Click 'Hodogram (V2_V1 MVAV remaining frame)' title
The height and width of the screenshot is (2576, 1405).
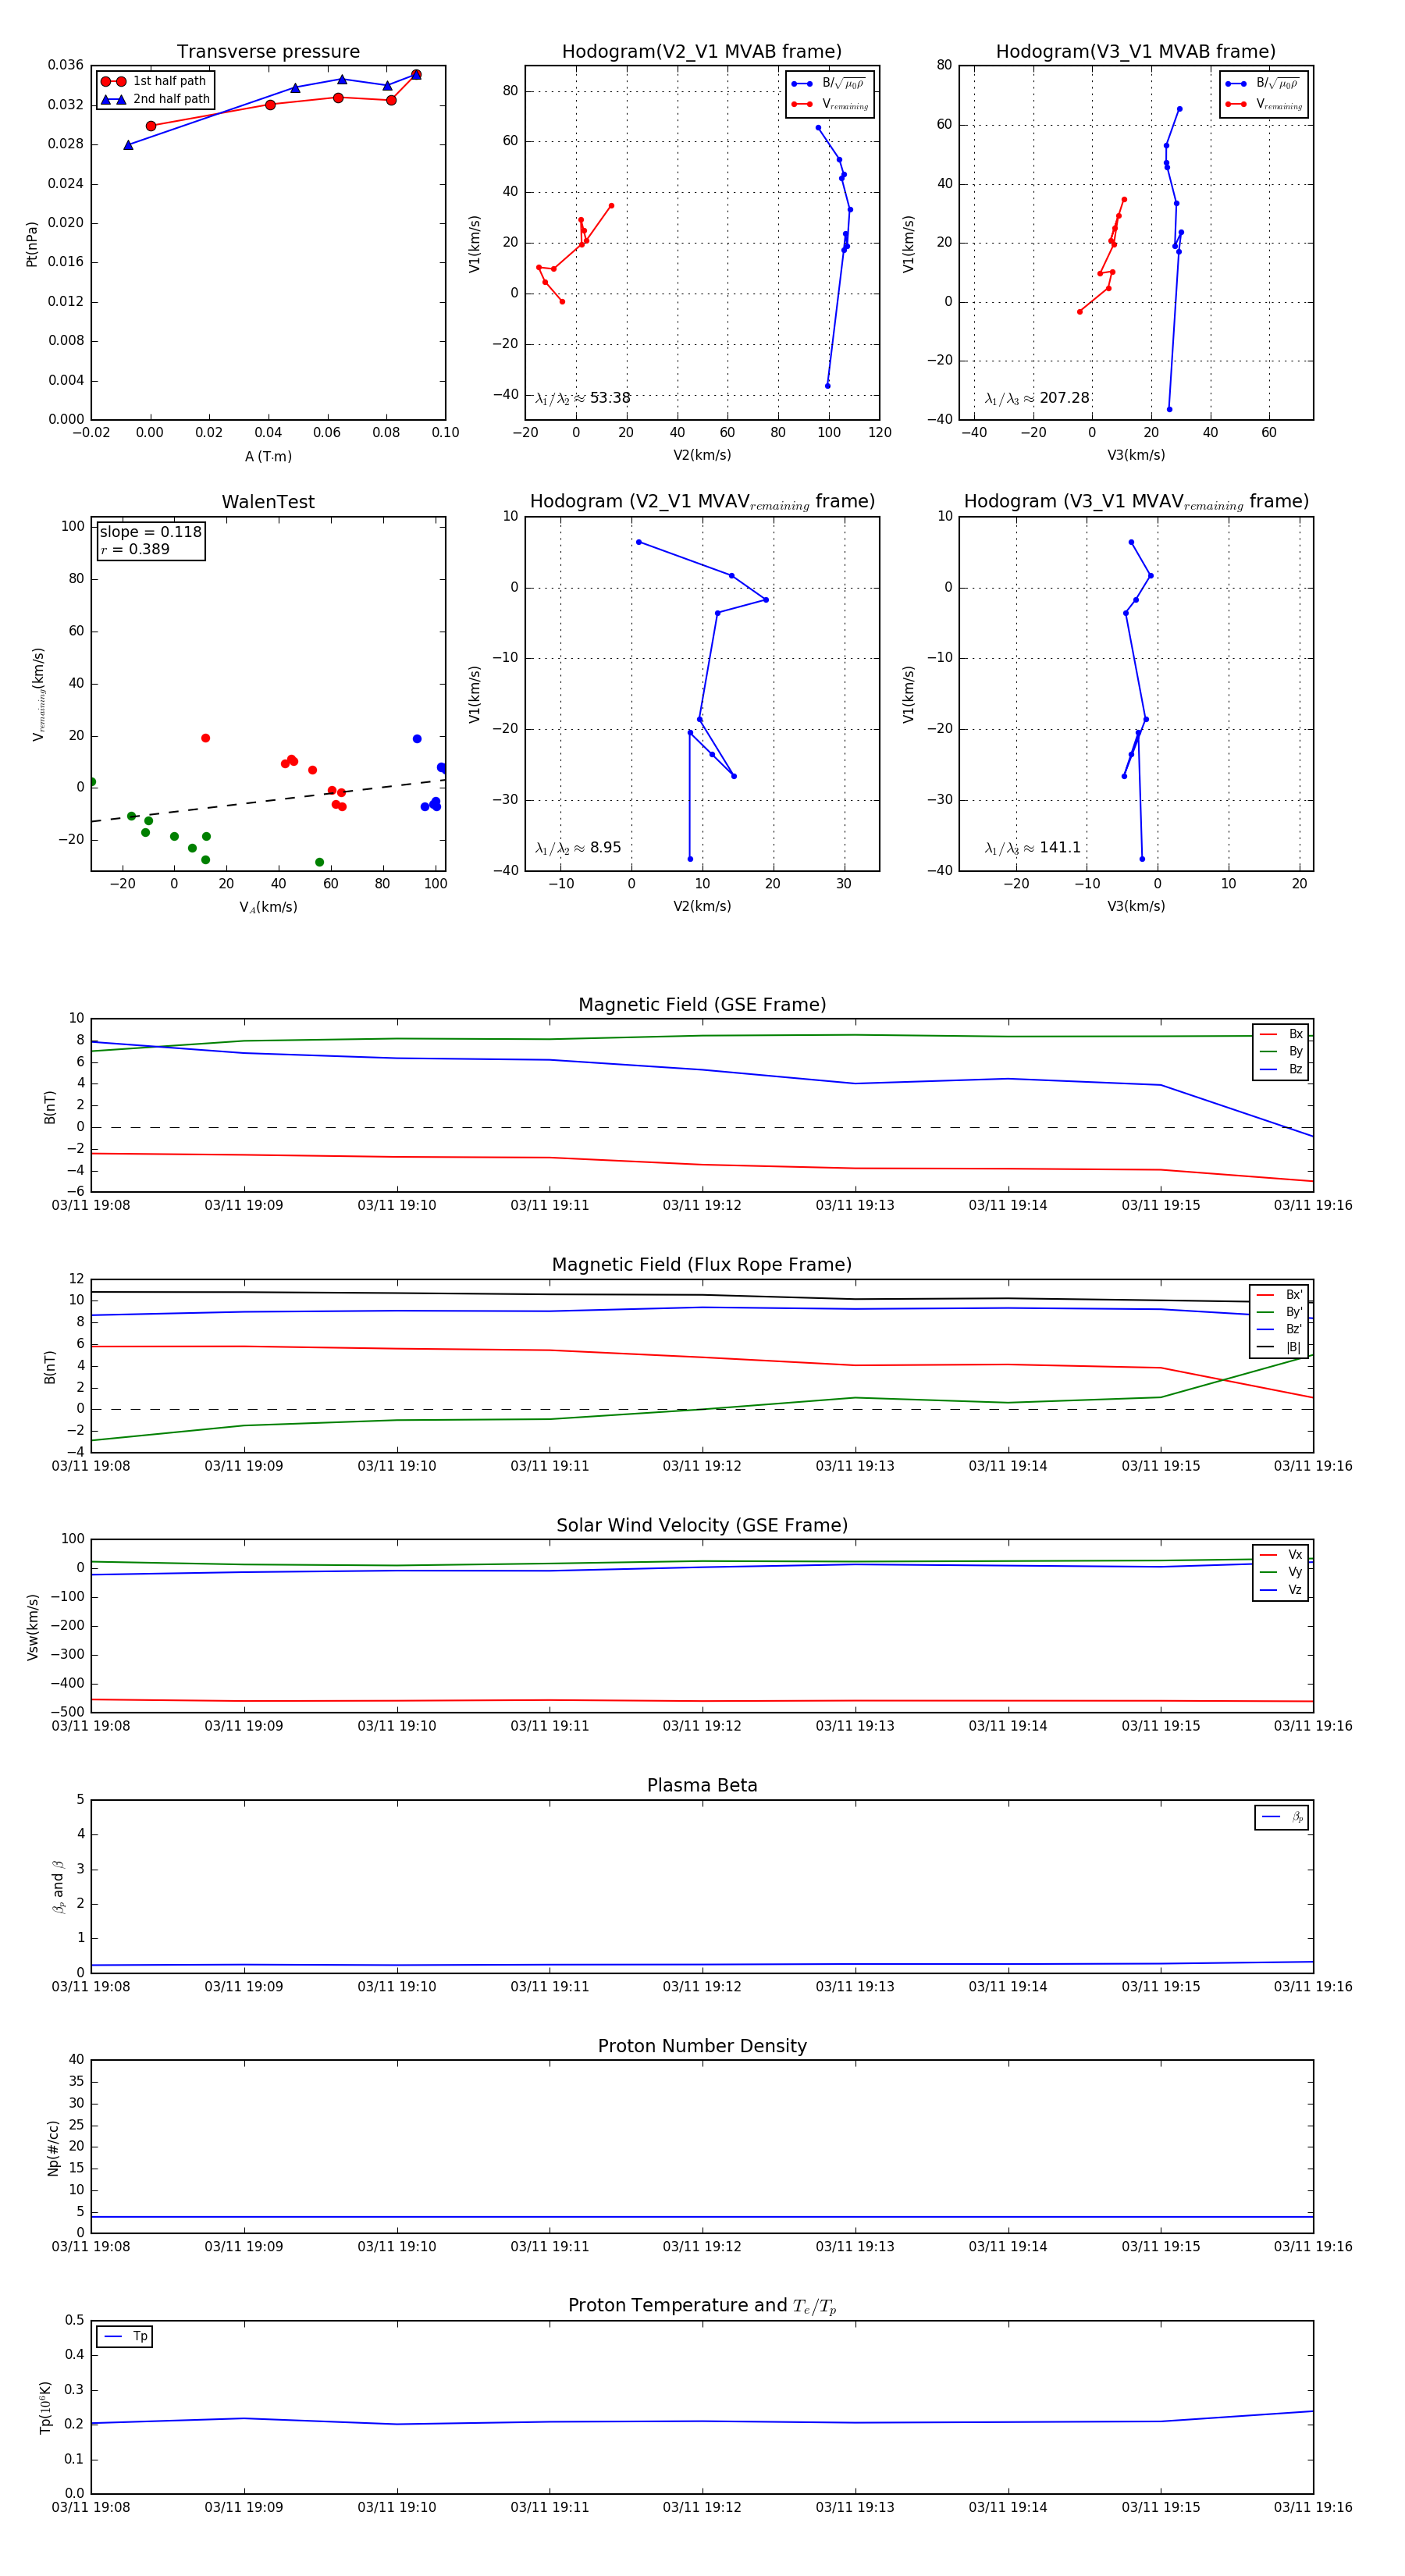point(702,502)
